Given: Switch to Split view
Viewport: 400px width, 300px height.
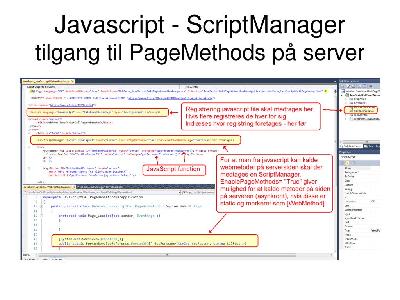Looking at the screenshot, I should coord(43,259).
